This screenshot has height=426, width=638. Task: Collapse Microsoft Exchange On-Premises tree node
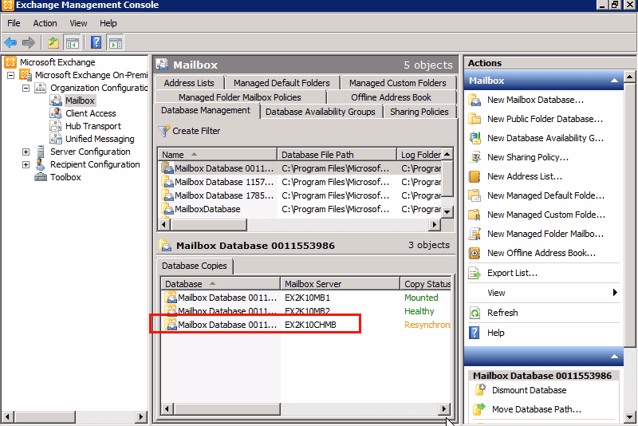click(11, 75)
